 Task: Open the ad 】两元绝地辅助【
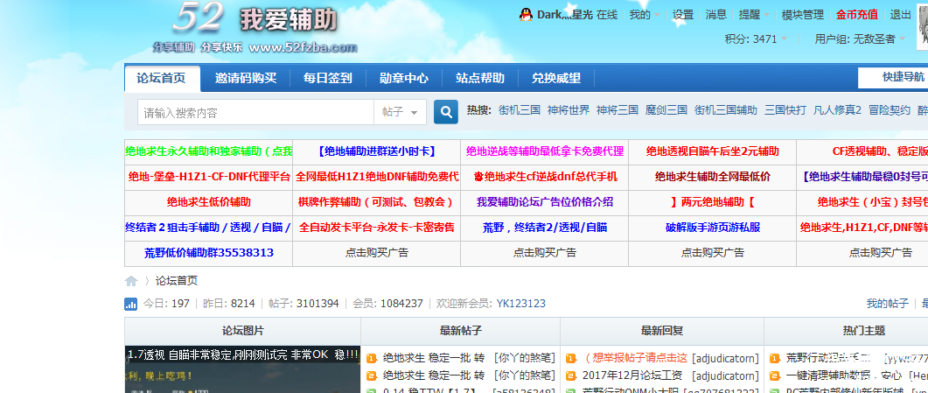pyautogui.click(x=713, y=202)
